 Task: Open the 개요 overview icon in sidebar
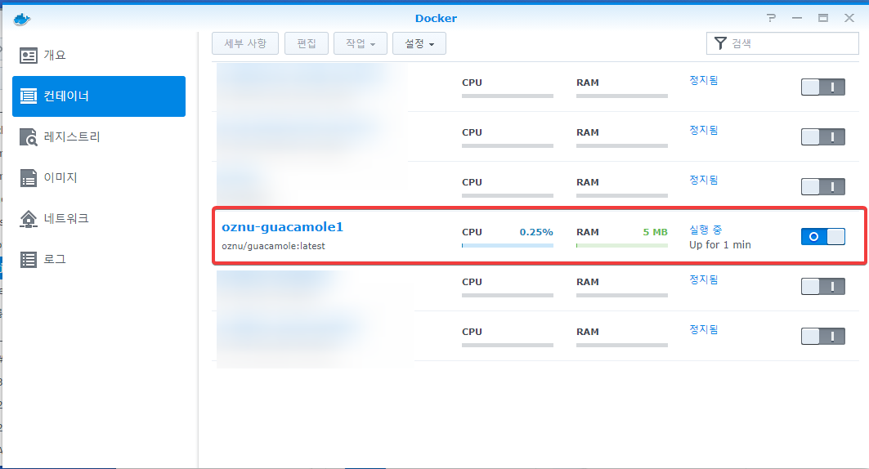[29, 56]
